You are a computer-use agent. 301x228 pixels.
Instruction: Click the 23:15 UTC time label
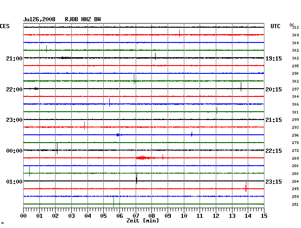[274, 181]
